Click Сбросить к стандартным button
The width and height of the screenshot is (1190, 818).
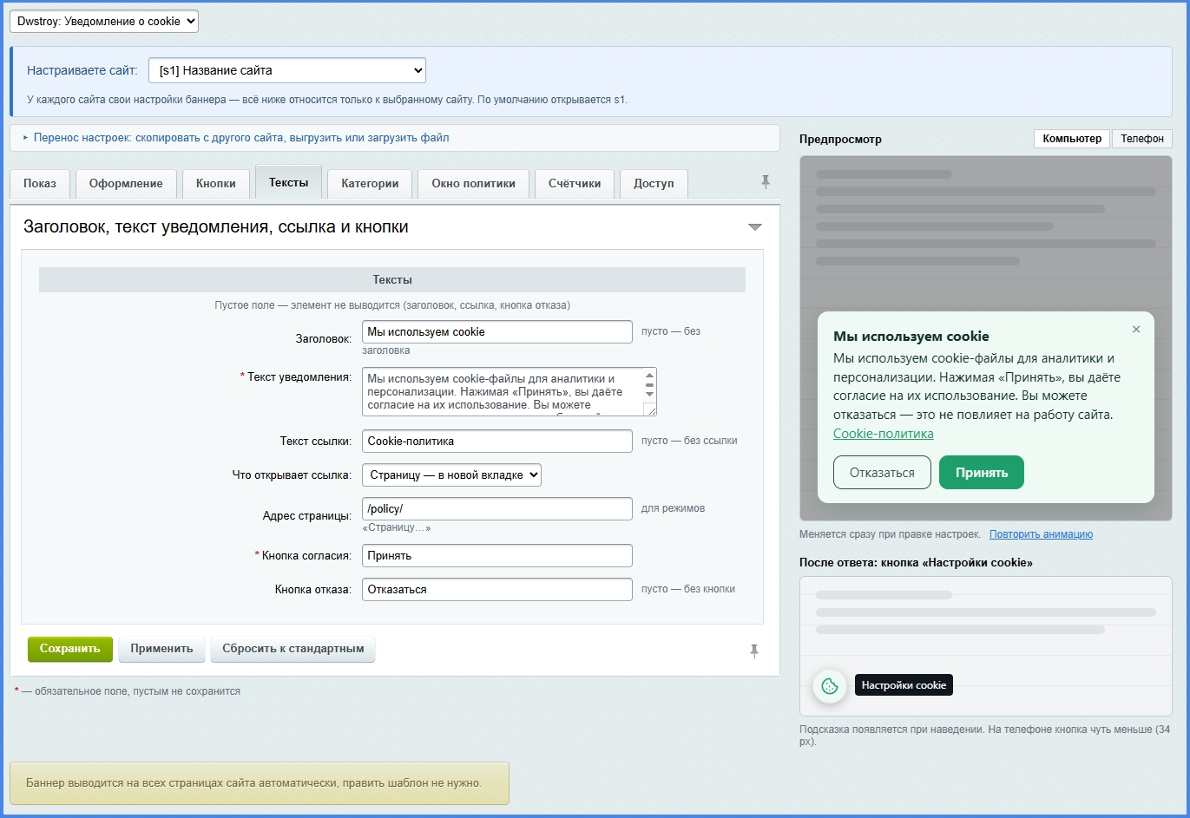click(293, 649)
